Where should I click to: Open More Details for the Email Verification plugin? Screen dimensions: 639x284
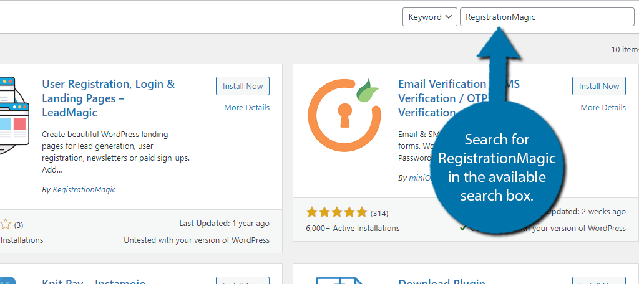[x=603, y=107]
